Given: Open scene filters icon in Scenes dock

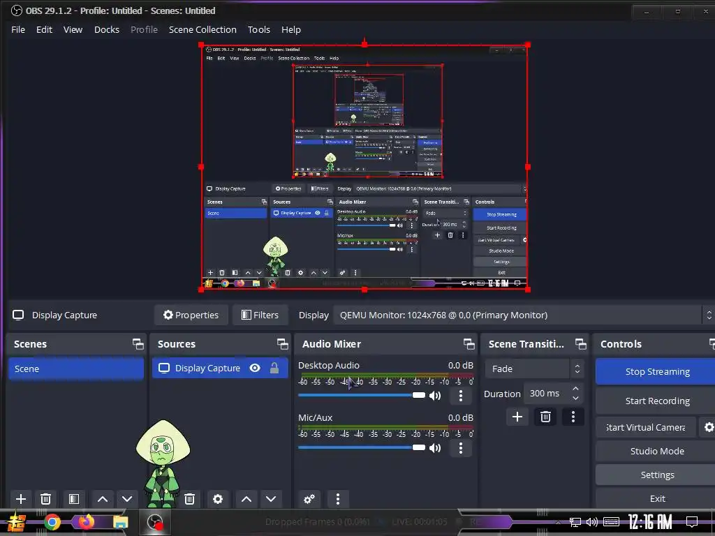Looking at the screenshot, I should pos(74,498).
